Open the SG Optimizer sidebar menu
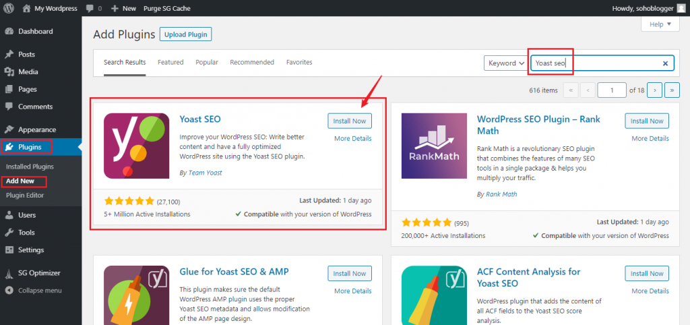Screen dimensions: 690x325 39,273
